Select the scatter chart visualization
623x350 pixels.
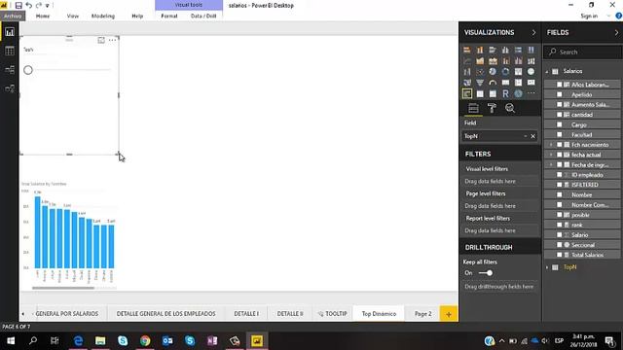click(480, 72)
